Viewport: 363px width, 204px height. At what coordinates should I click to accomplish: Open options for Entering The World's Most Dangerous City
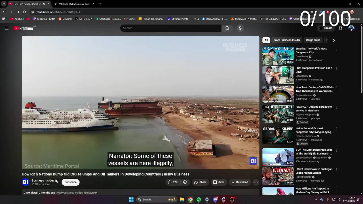337,49
